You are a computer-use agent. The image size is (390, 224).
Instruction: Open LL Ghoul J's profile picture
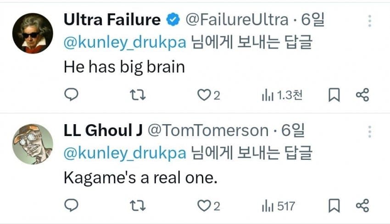(32, 144)
